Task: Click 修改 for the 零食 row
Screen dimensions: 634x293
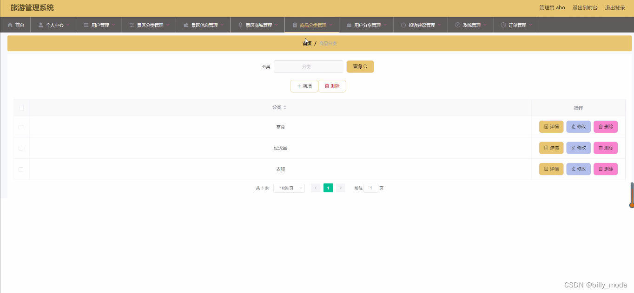Action: 579,127
